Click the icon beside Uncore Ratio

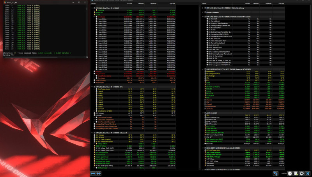coord(94,82)
